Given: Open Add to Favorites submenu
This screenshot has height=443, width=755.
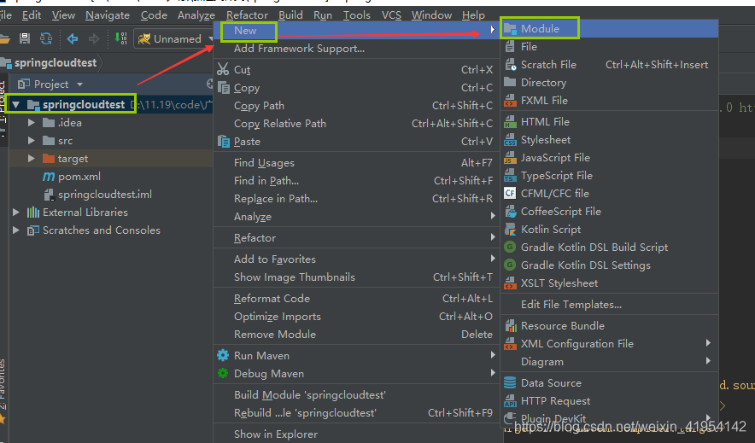Looking at the screenshot, I should 356,259.
